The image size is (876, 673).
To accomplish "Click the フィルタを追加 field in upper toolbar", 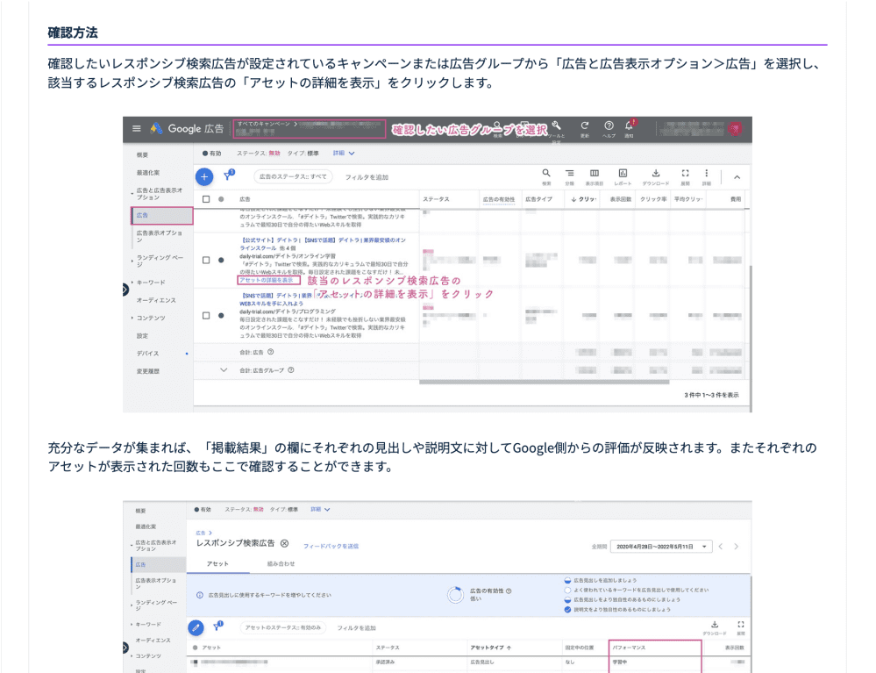I will (367, 177).
